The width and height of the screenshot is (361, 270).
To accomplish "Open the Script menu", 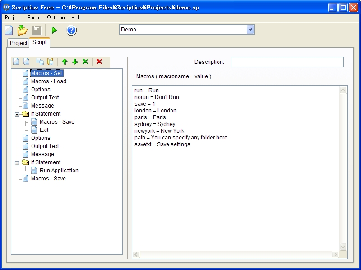I will coord(34,18).
